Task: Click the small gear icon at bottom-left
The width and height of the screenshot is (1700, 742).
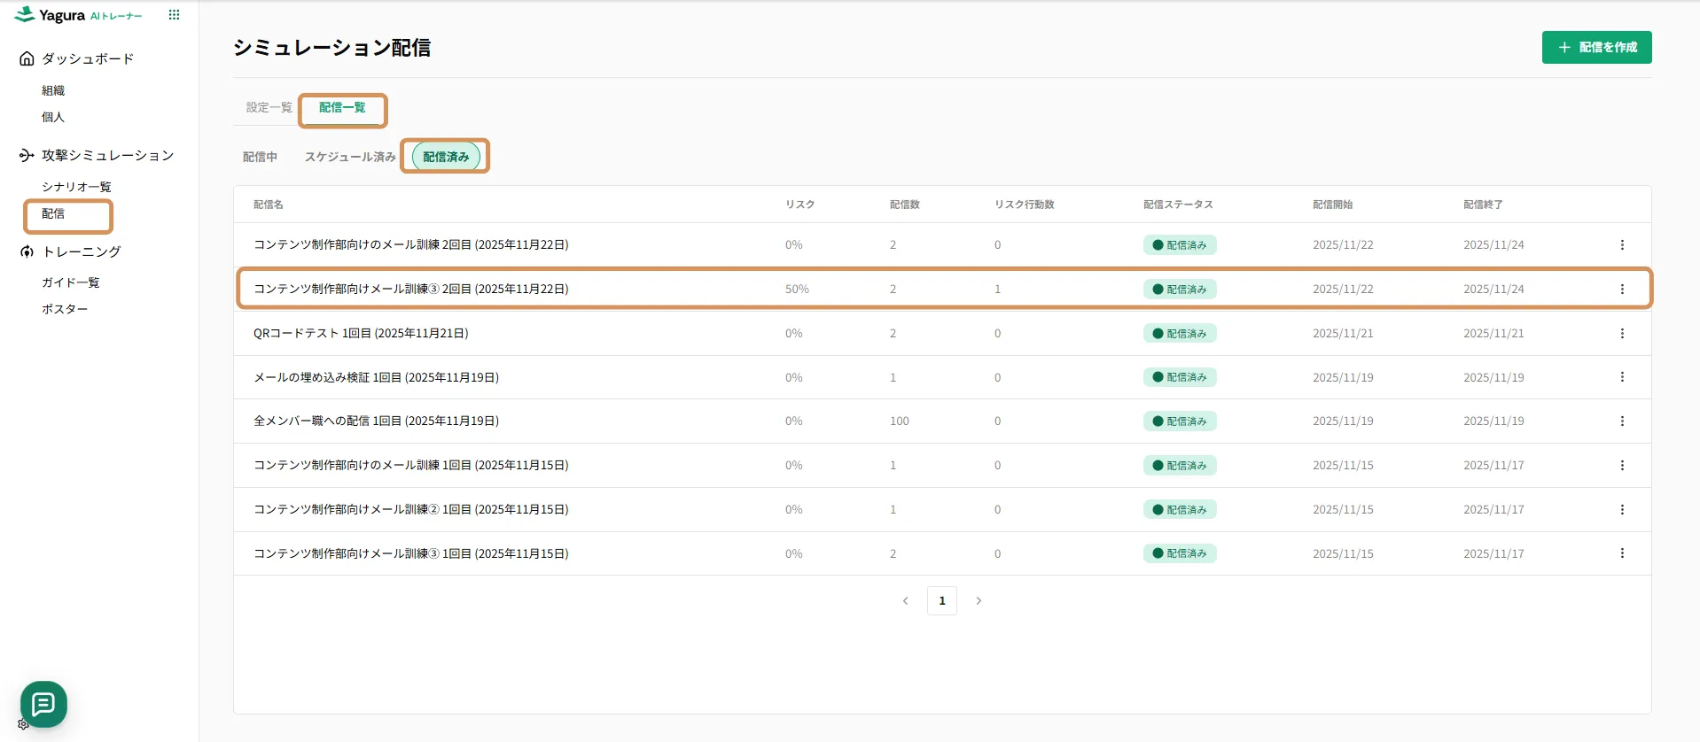Action: click(x=23, y=724)
